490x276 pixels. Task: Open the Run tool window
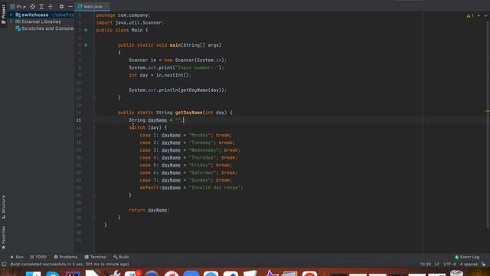click(17, 257)
